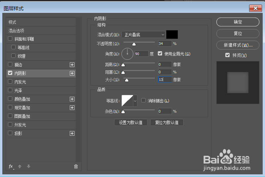
Task: Add another 描边 effect with plus icon
Action: click(72, 65)
